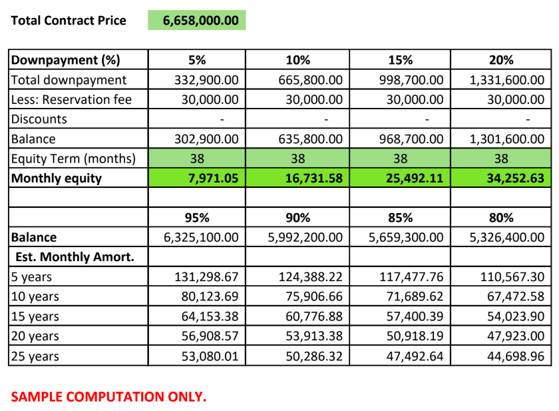Select the 90% balance column header
Image resolution: width=559 pixels, height=411 pixels.
pyautogui.click(x=297, y=218)
